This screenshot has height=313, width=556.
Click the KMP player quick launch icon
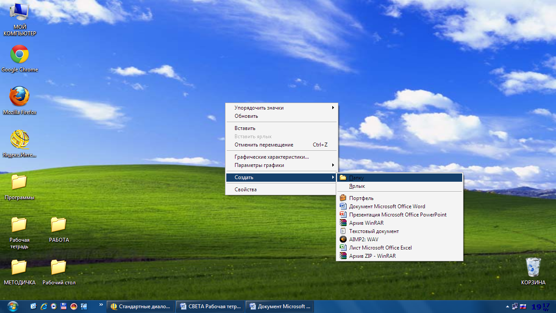pos(84,306)
